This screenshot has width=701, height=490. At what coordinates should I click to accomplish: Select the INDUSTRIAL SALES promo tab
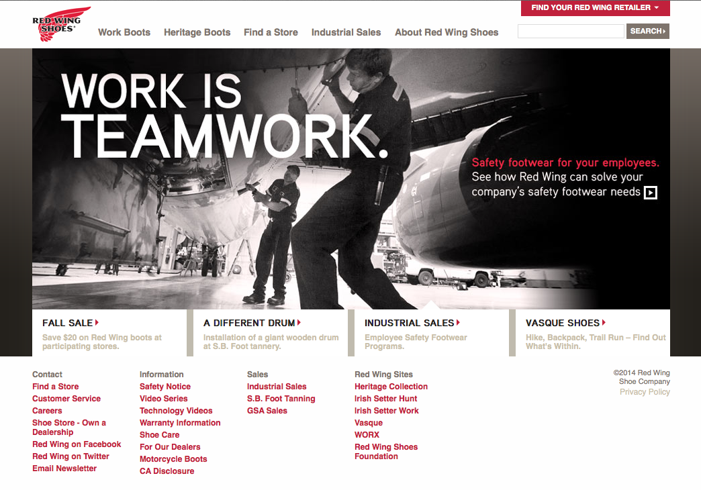point(432,333)
